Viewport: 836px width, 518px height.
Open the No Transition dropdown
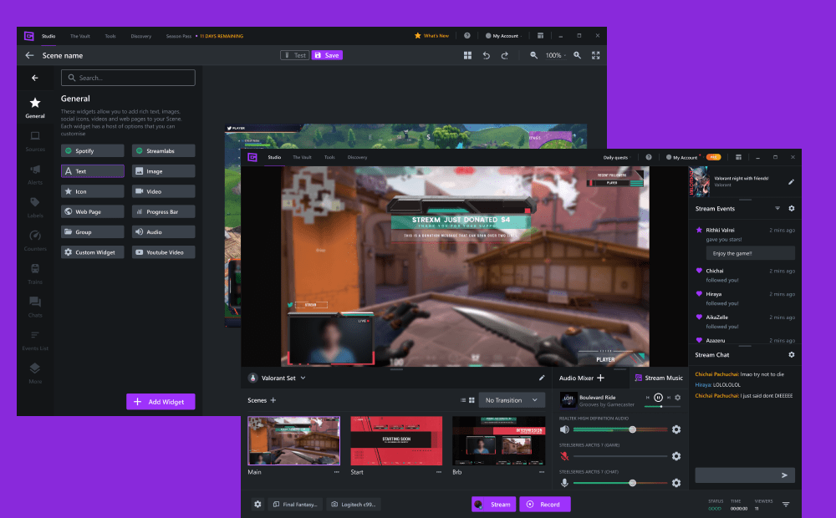click(x=512, y=400)
